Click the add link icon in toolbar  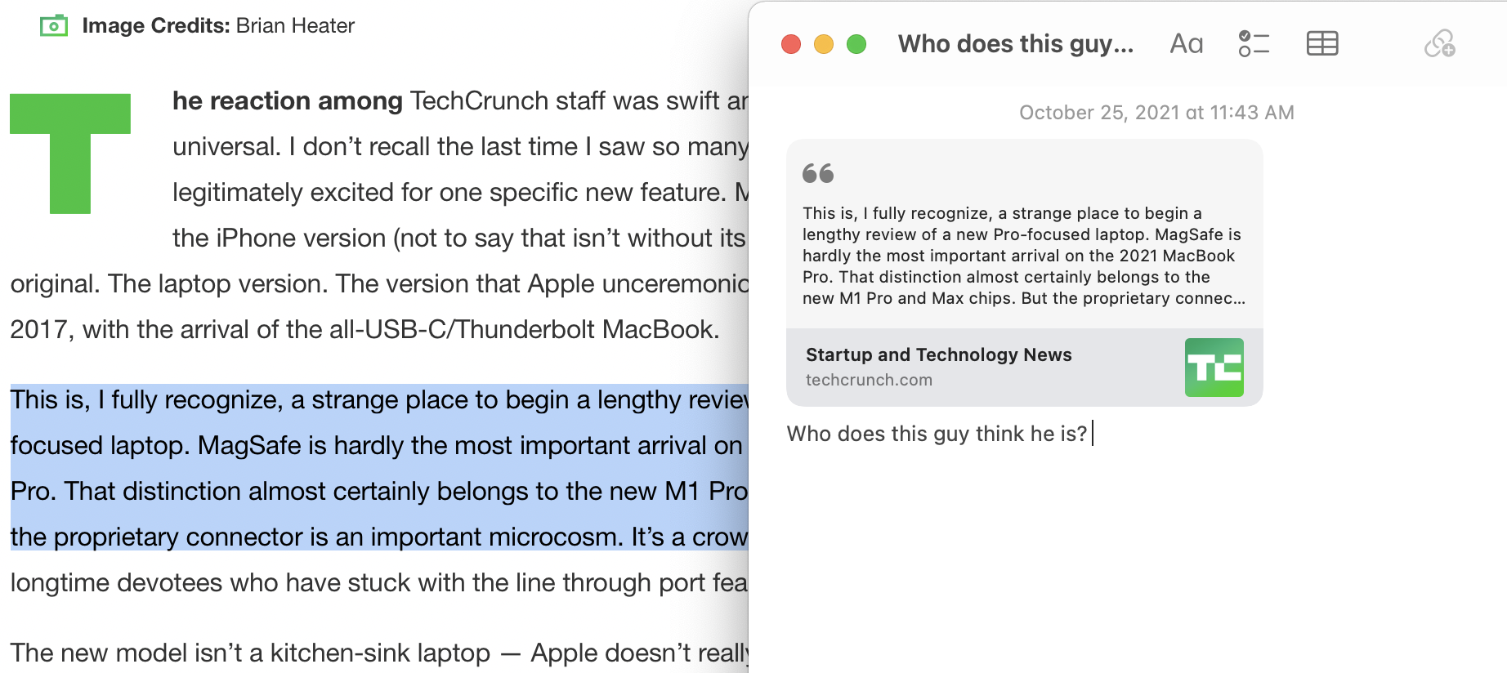[1439, 44]
